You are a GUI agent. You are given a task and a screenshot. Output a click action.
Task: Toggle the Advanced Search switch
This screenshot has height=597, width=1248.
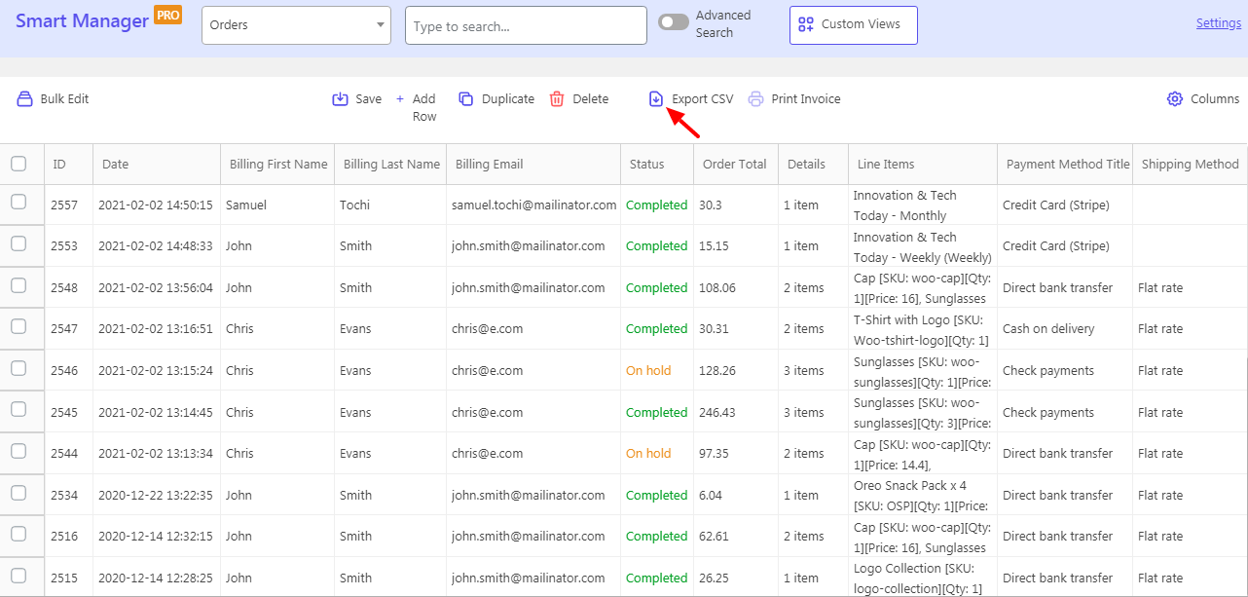pyautogui.click(x=674, y=21)
